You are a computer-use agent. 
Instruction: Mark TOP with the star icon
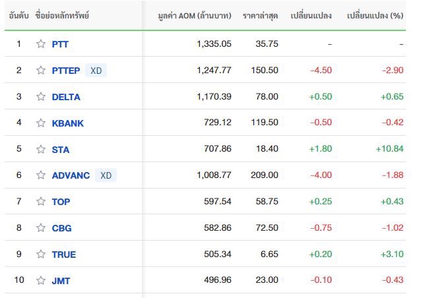(41, 201)
